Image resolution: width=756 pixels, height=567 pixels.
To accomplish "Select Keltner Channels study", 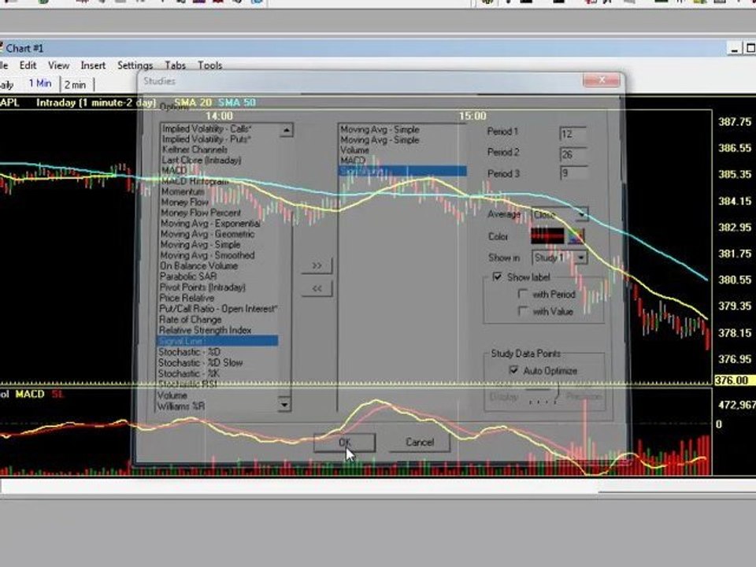I will tap(195, 150).
